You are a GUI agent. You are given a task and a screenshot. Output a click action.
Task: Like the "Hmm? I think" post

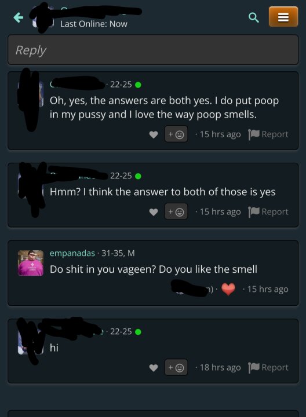point(154,212)
